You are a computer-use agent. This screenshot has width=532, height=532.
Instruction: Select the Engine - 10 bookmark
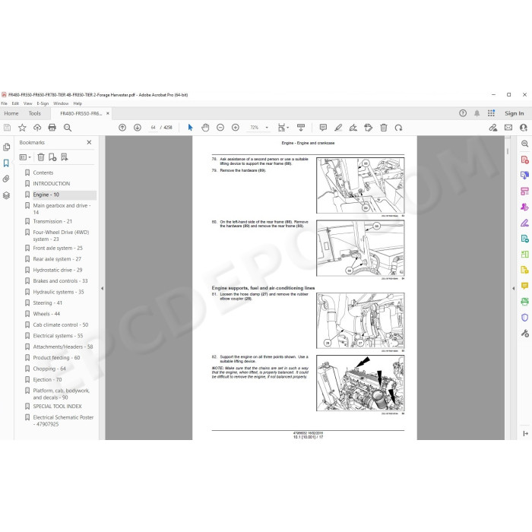pos(46,195)
